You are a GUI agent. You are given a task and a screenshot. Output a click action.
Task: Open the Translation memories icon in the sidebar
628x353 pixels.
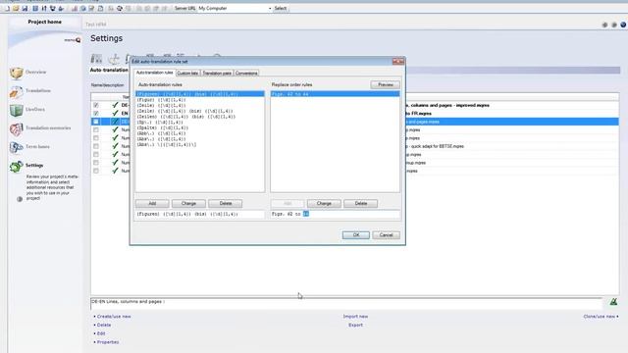point(17,128)
